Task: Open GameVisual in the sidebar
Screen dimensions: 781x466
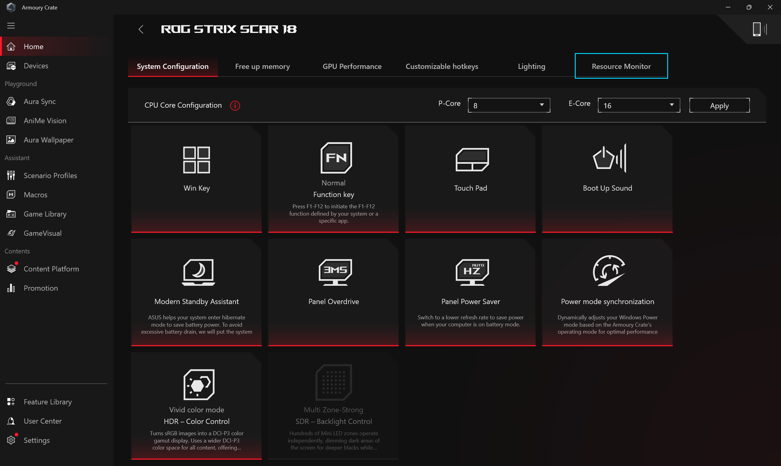Action: [x=56, y=233]
